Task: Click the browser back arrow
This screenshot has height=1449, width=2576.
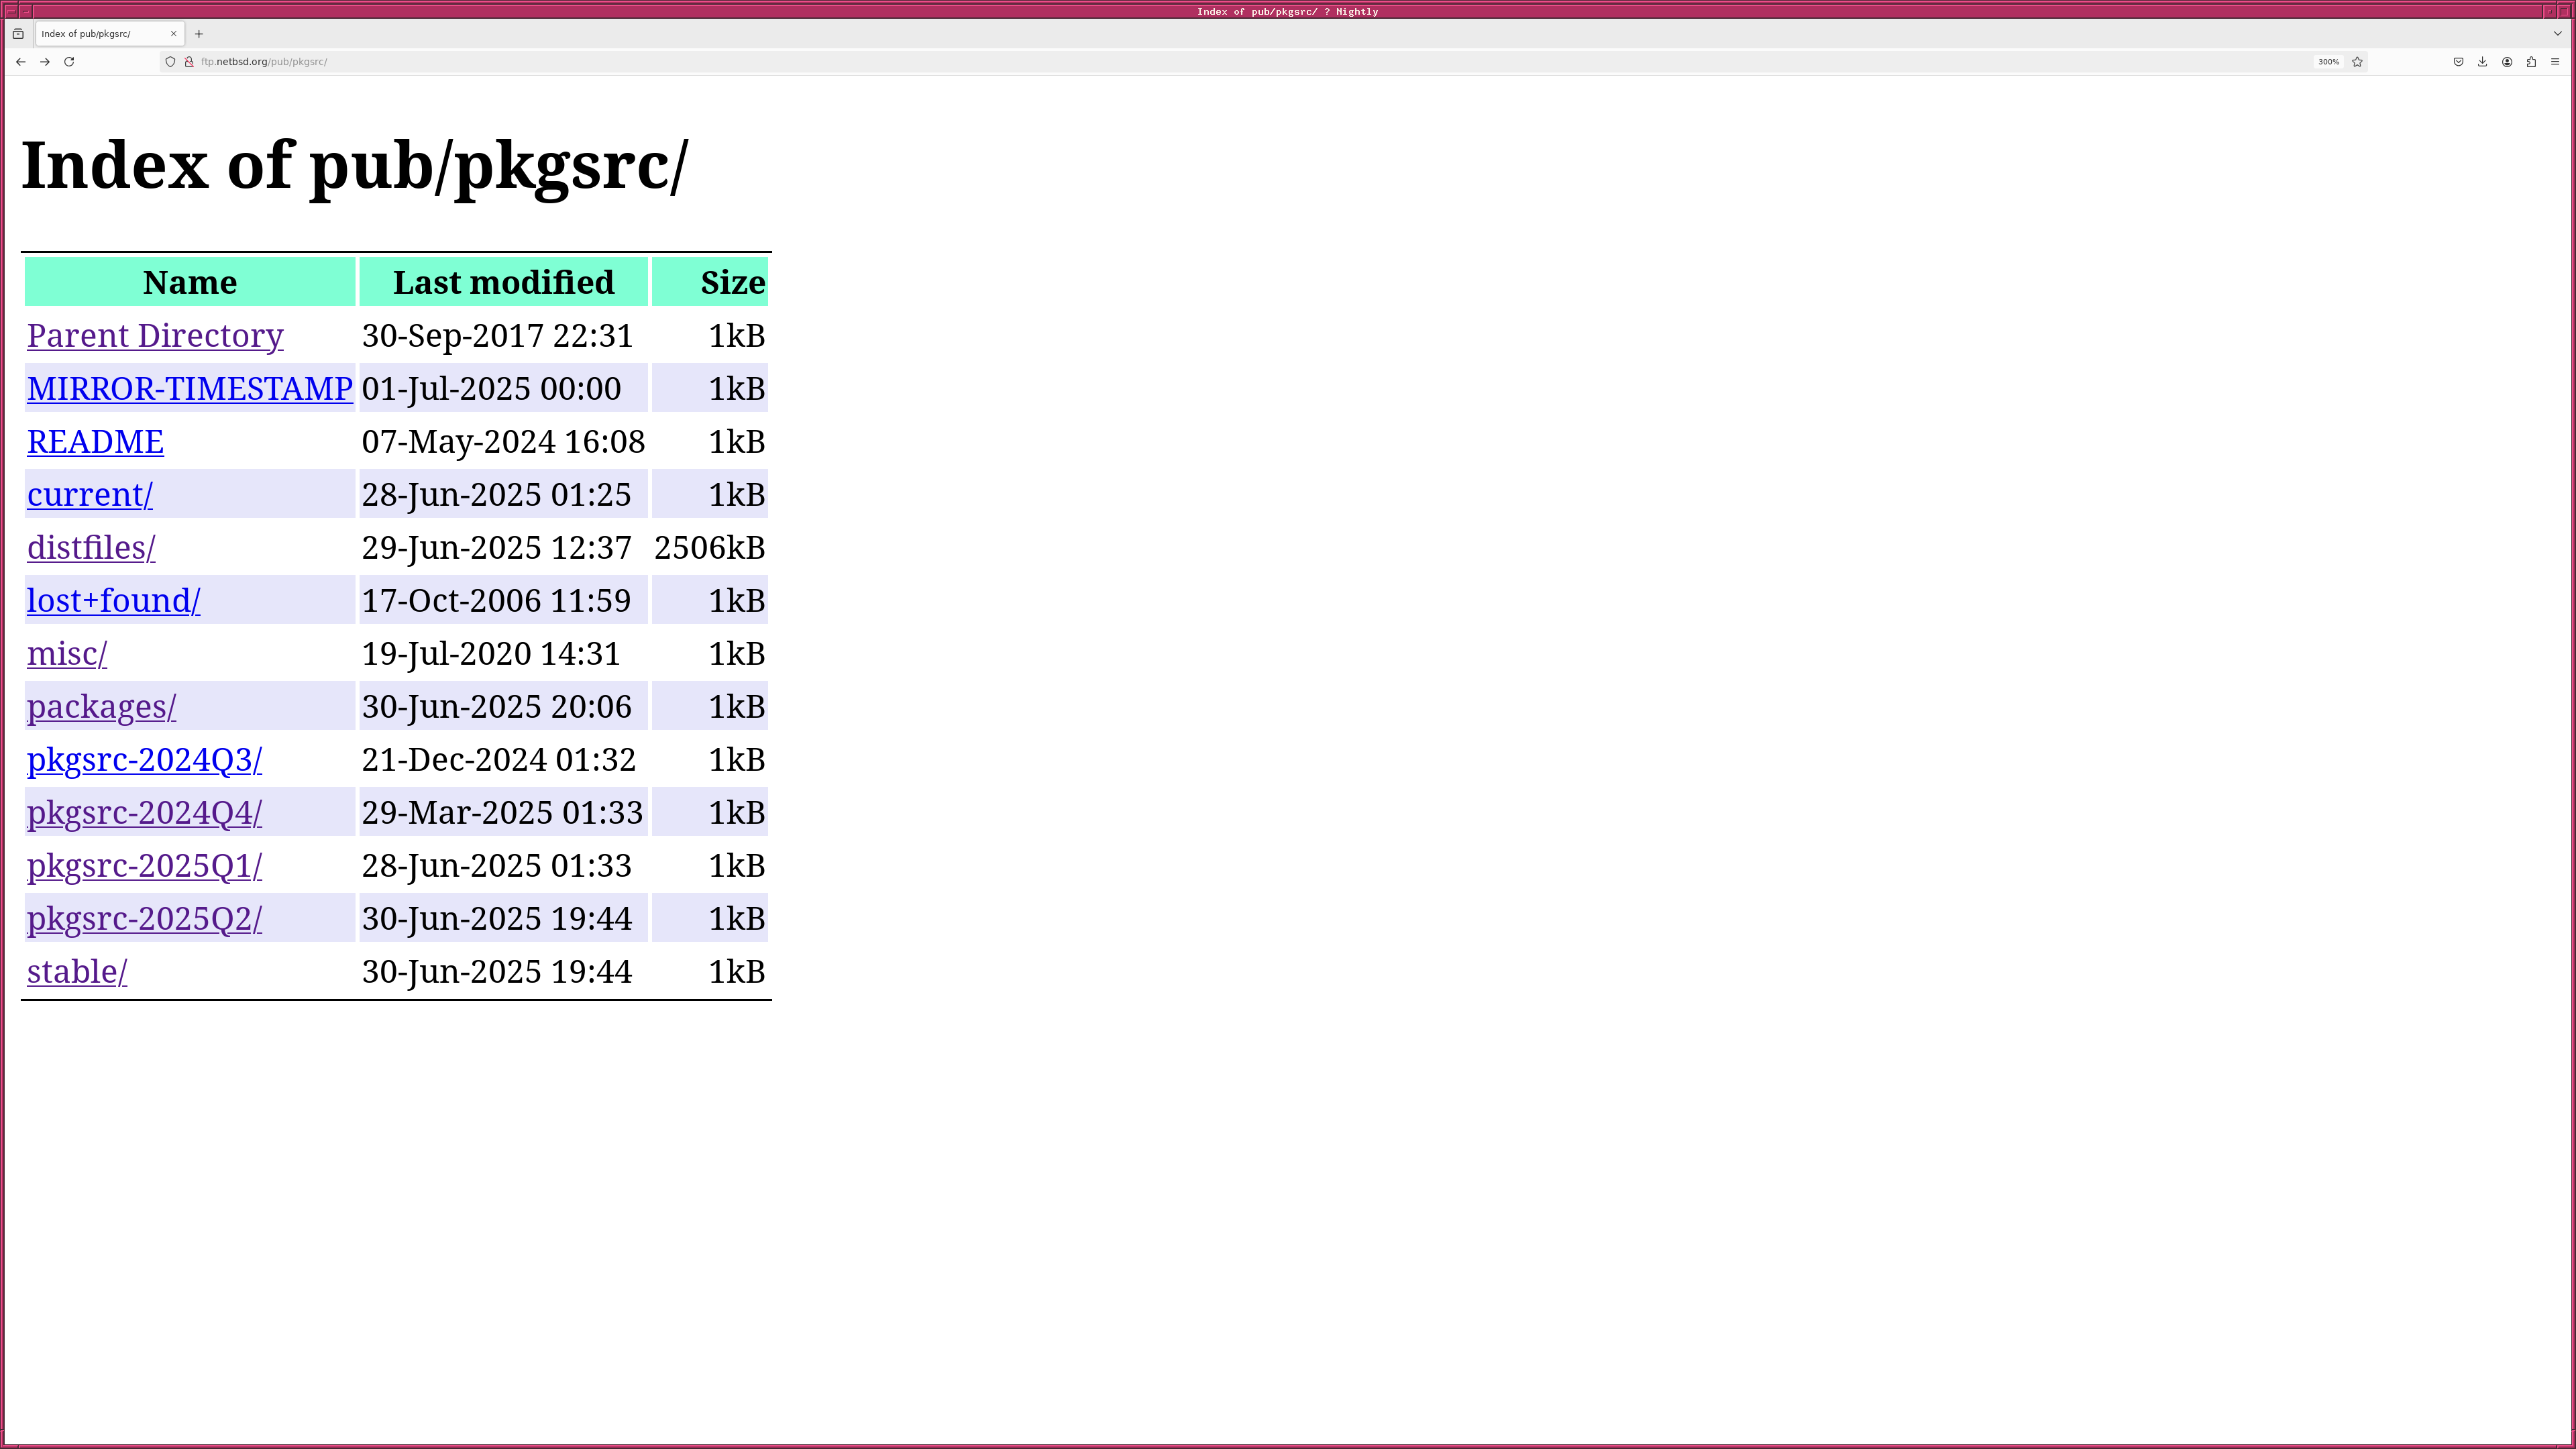Action: (x=21, y=62)
